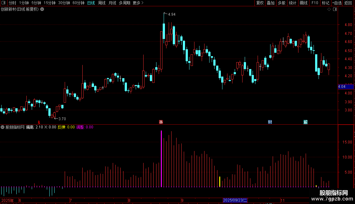
Task: Select the 5分钟 period
Action: click(x=36, y=3)
